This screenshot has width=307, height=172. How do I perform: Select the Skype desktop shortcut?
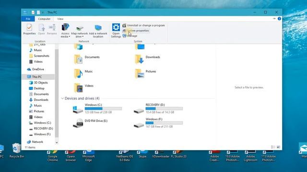click(x=142, y=154)
